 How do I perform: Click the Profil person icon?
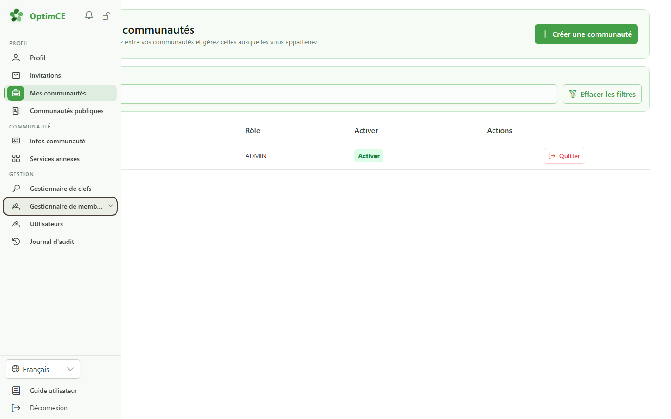tap(16, 58)
